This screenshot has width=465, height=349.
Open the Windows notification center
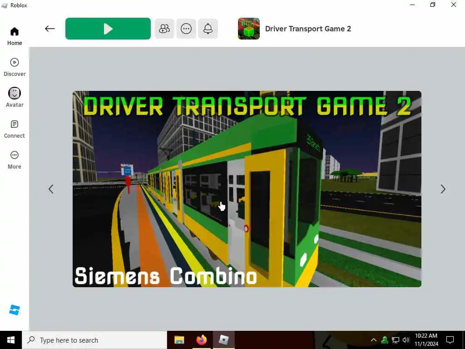pos(450,340)
